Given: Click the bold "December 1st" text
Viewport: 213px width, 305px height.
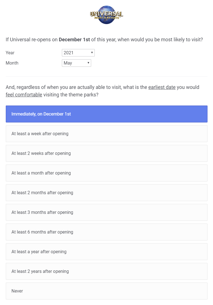Looking at the screenshot, I should tap(74, 40).
